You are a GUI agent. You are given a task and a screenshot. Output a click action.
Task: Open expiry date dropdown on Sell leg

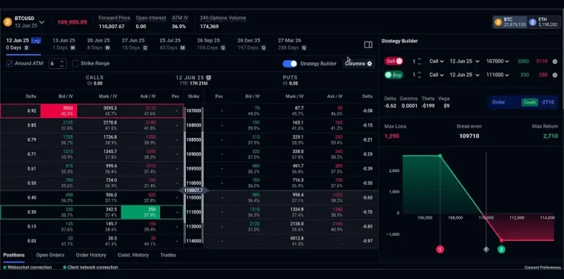coord(465,61)
